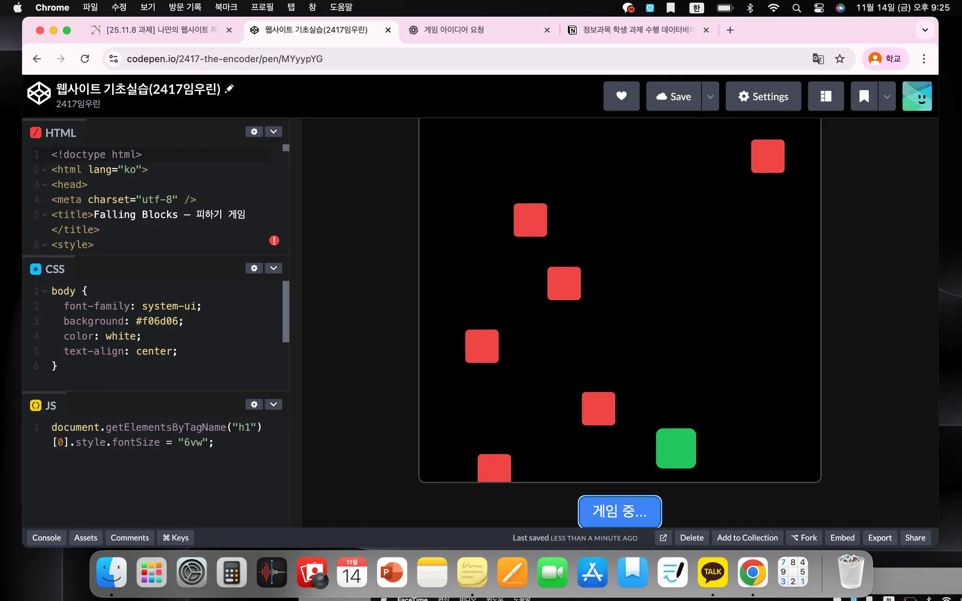Switch to the 게임 아이디어 요청 tab
962x601 pixels.
pyautogui.click(x=453, y=30)
